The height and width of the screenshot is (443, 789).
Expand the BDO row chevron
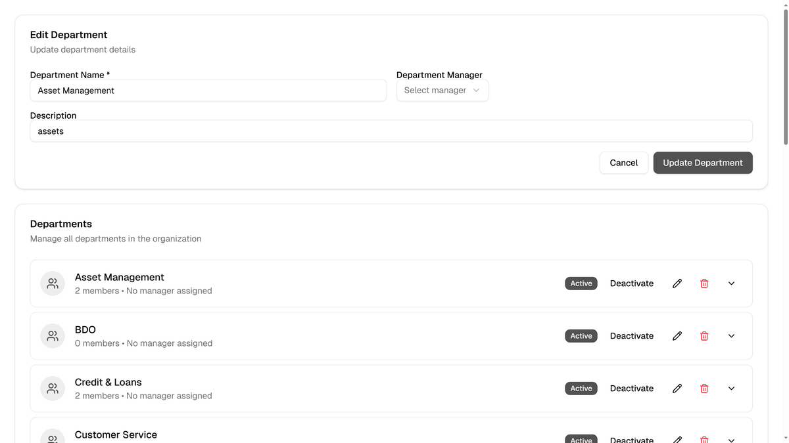[x=731, y=336]
